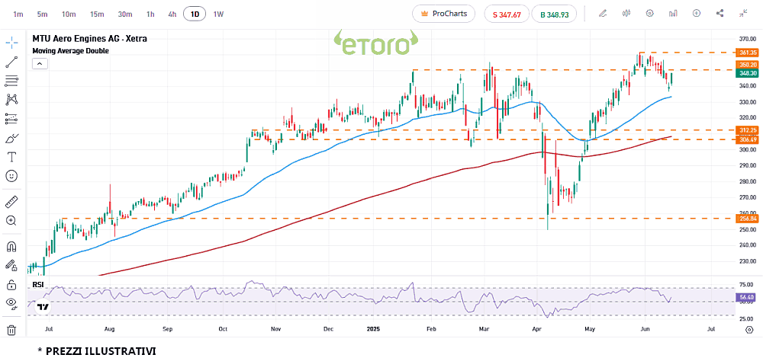Click the 350.20 orange price label
The width and height of the screenshot is (763, 358).
[x=747, y=65]
